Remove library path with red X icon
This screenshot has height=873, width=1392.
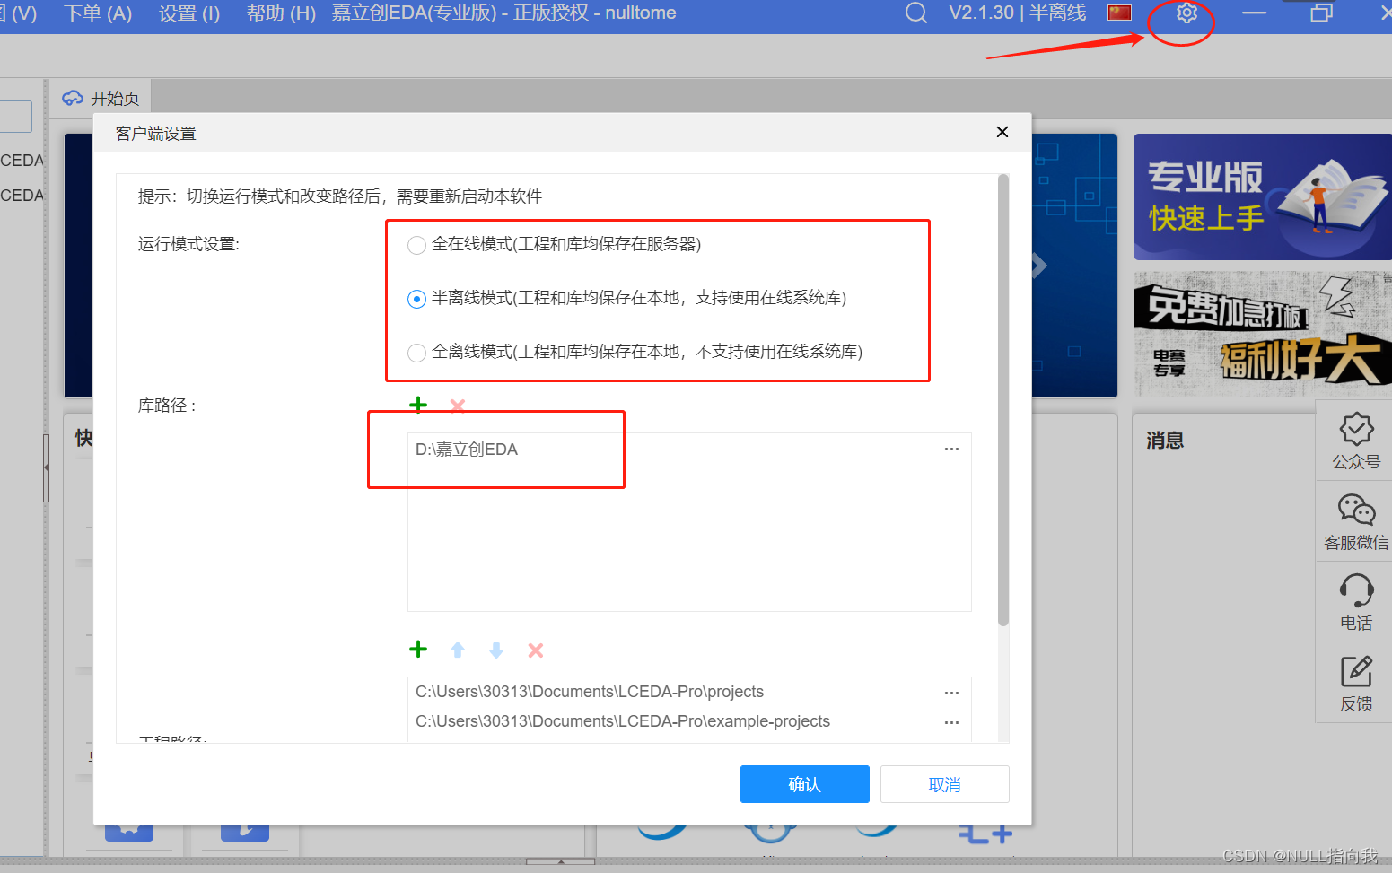click(x=458, y=406)
